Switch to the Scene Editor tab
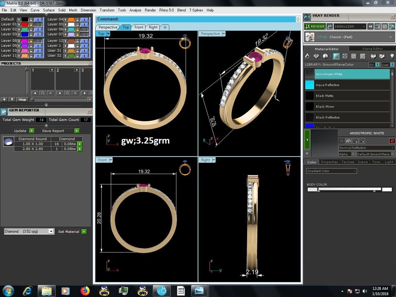This screenshot has height=297, width=396. (x=372, y=49)
